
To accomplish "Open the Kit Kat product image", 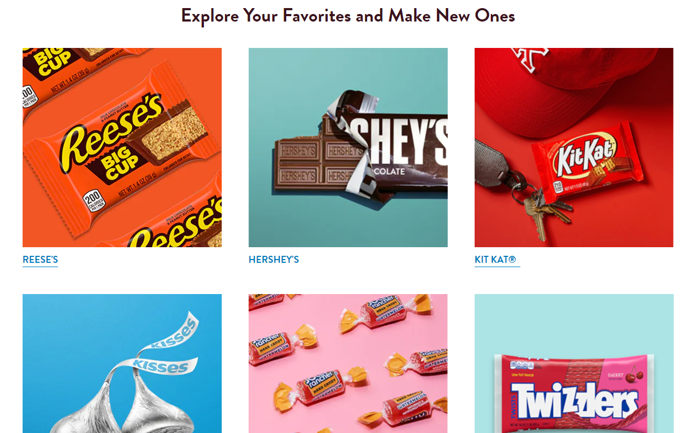I will click(x=574, y=148).
